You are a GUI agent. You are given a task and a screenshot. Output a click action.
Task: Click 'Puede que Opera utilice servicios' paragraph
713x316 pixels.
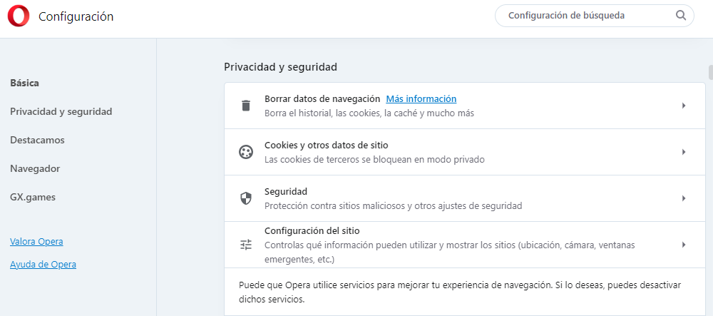pyautogui.click(x=460, y=292)
